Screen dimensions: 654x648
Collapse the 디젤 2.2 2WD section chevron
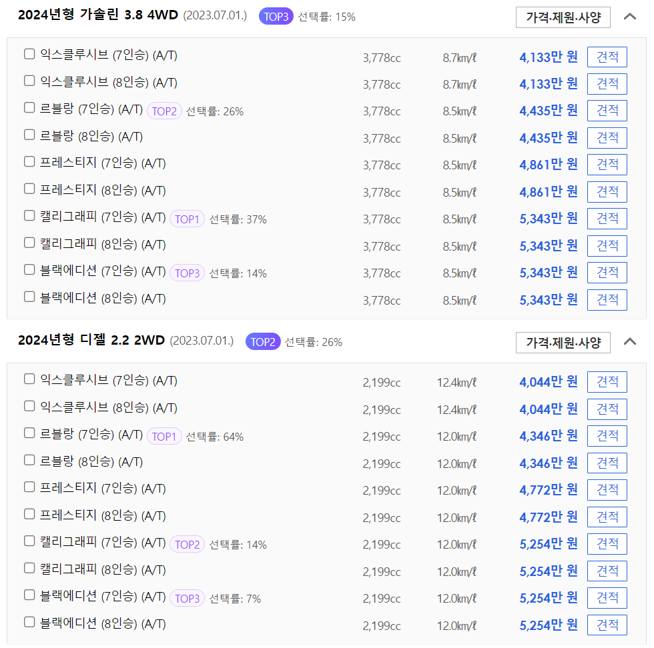pos(630,342)
